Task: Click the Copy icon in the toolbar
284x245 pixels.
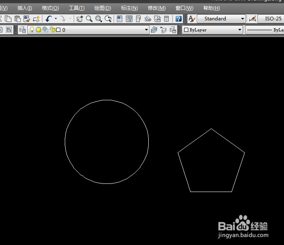Action: tap(8, 19)
